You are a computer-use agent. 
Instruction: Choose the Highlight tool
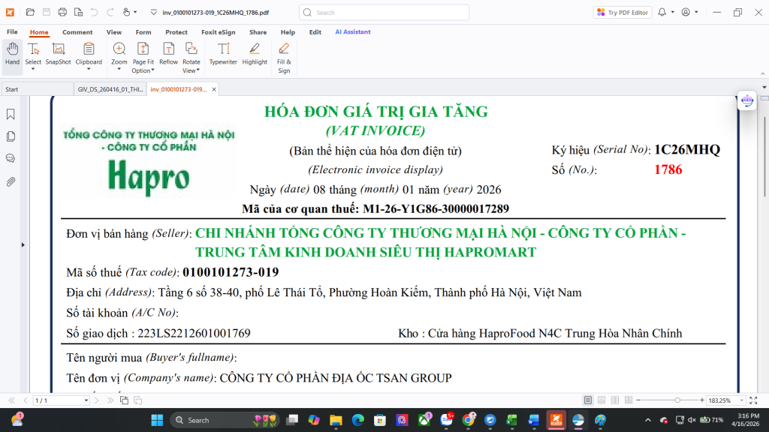[x=255, y=53]
